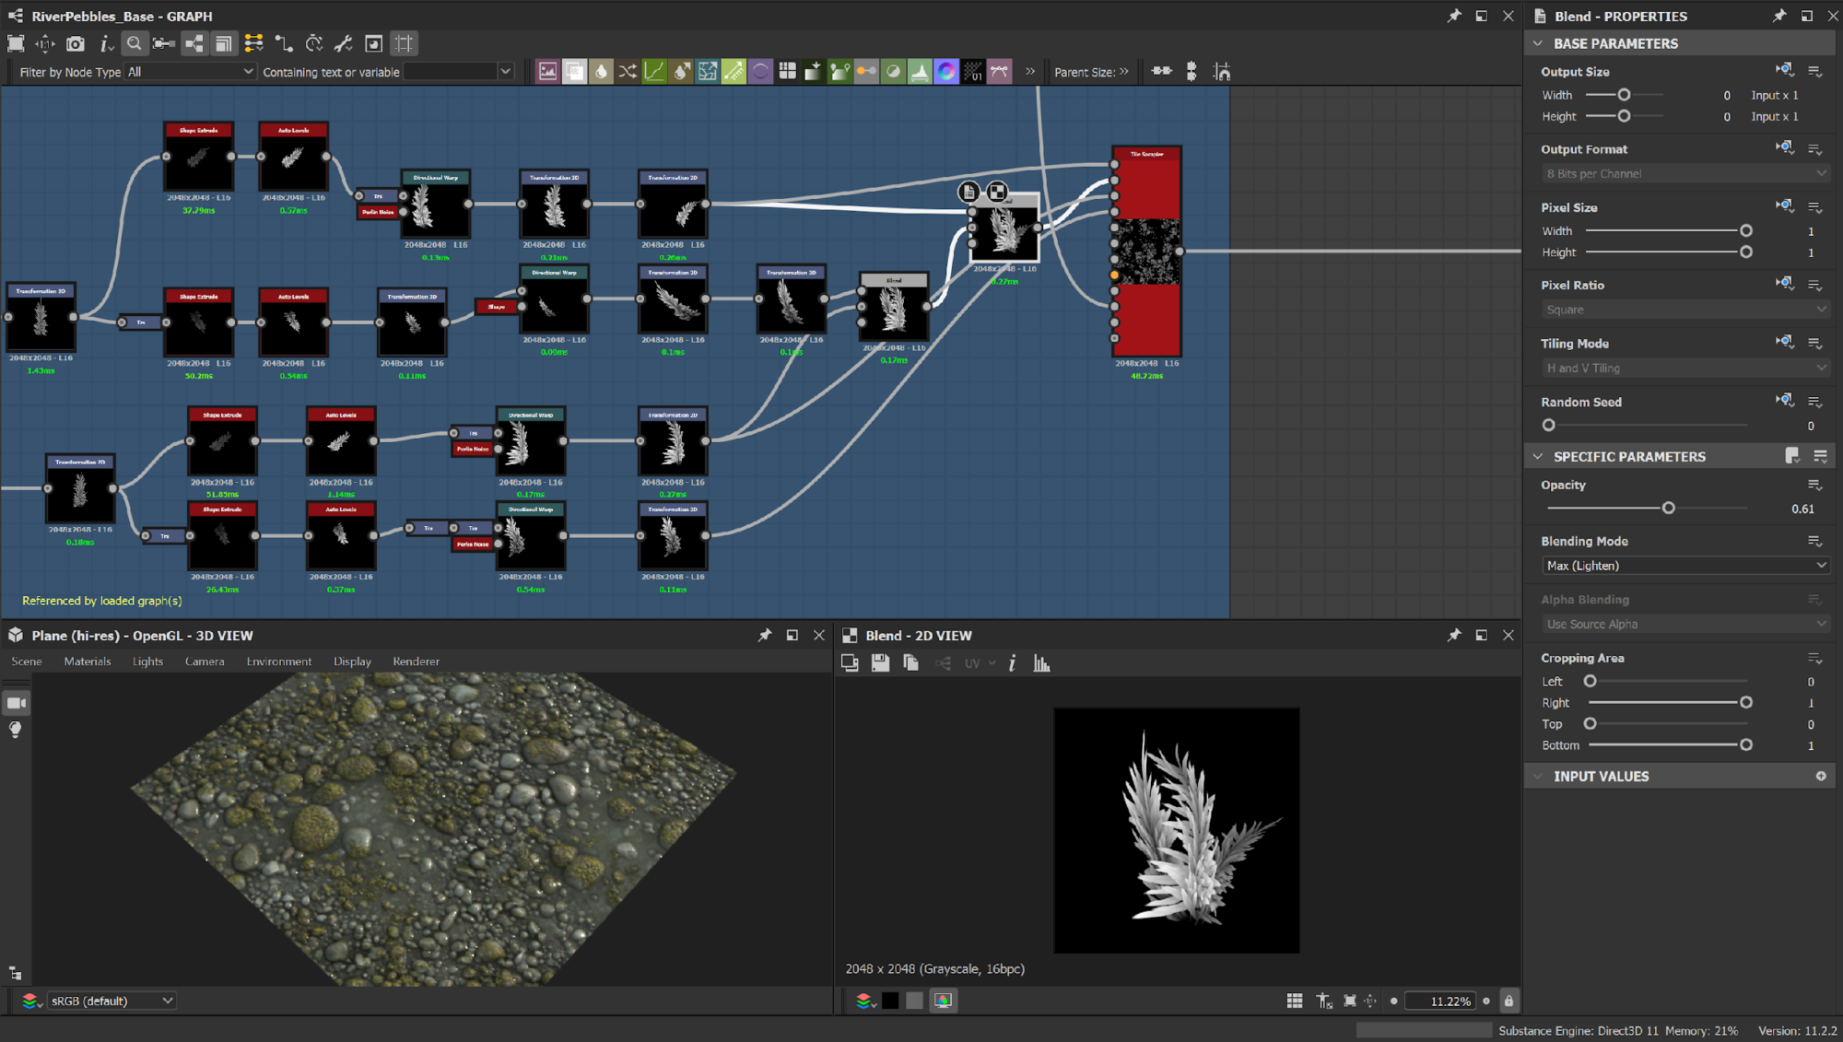Pin the Blend Properties panel
The height and width of the screenshot is (1042, 1843).
tap(1779, 16)
